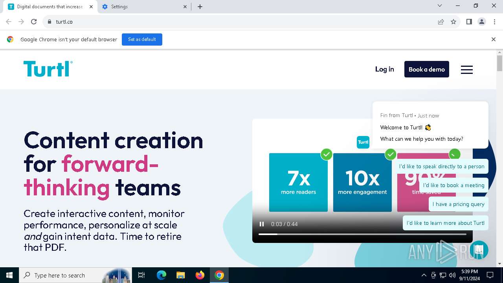Open the taskbar clock showing 5:39 PM

(x=470, y=275)
